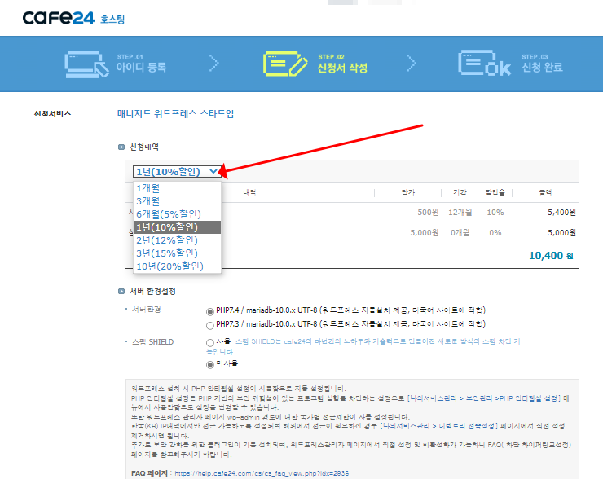
Task: Click the 0개월 period cell
Action: [x=460, y=233]
